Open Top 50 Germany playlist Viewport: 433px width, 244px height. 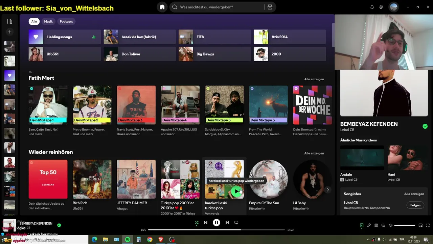[48, 179]
